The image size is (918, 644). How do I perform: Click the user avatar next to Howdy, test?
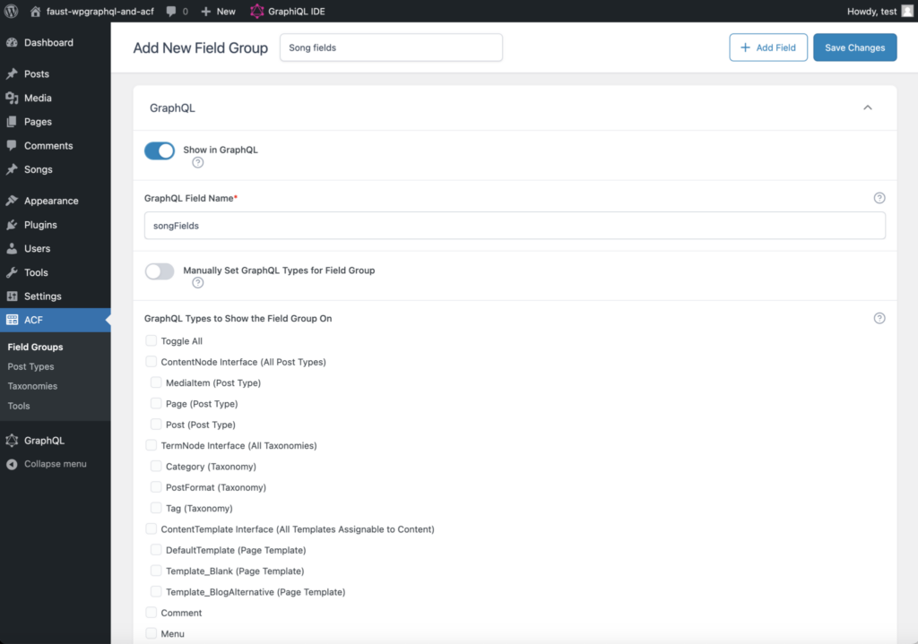[x=907, y=11]
